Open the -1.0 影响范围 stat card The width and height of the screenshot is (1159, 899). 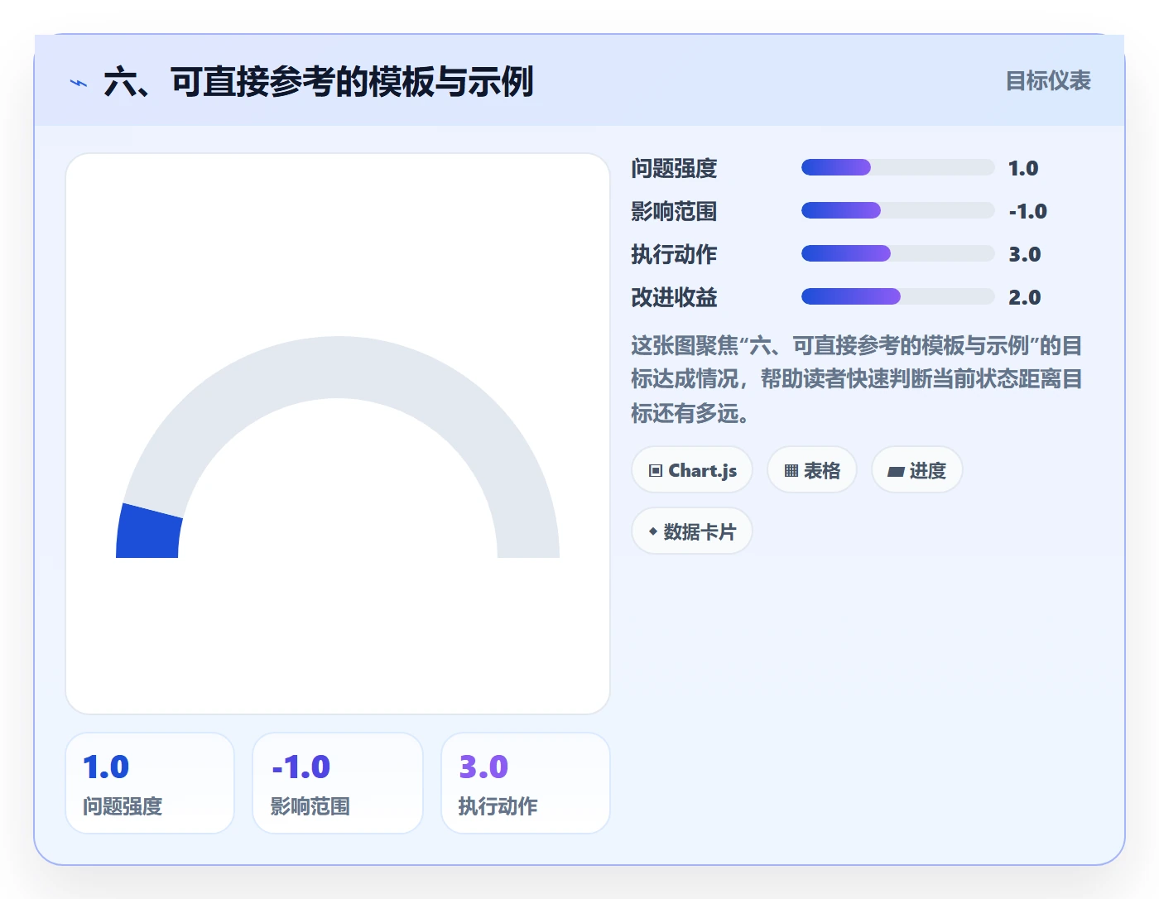[x=338, y=783]
